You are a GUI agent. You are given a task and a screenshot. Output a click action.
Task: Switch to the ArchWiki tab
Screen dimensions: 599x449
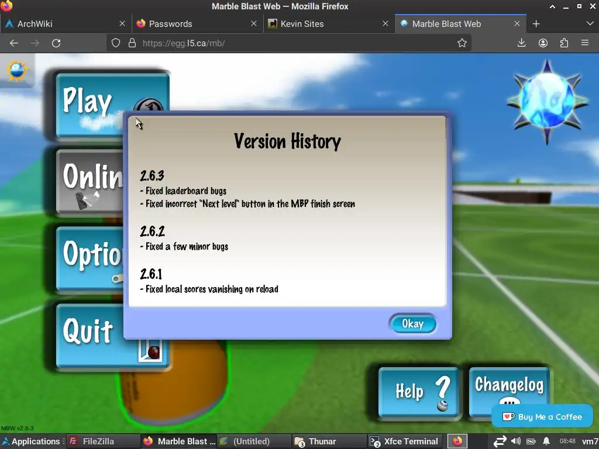pyautogui.click(x=64, y=23)
